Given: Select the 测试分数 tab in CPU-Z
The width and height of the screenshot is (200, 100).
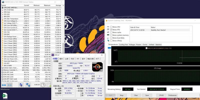Looking at the screenshot, I should coord(90,59).
